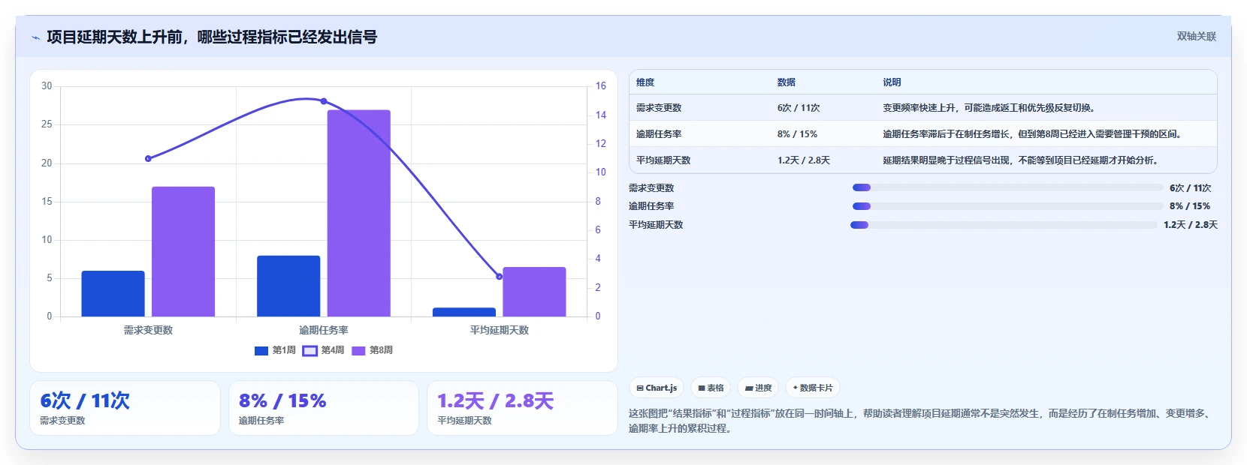Viewport: 1247px width, 465px height.
Task: Click the 数据卡片 tag
Action: pyautogui.click(x=813, y=388)
